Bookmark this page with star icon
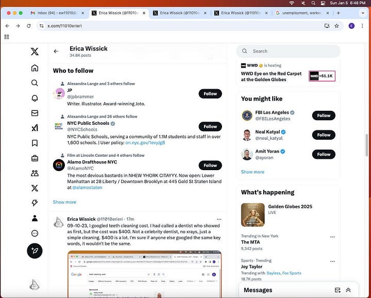 coord(336,26)
